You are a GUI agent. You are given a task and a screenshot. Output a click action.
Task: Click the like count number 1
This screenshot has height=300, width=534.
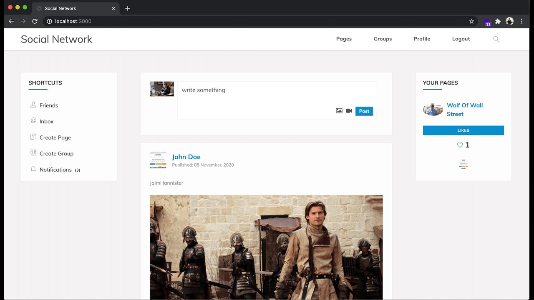click(x=467, y=145)
